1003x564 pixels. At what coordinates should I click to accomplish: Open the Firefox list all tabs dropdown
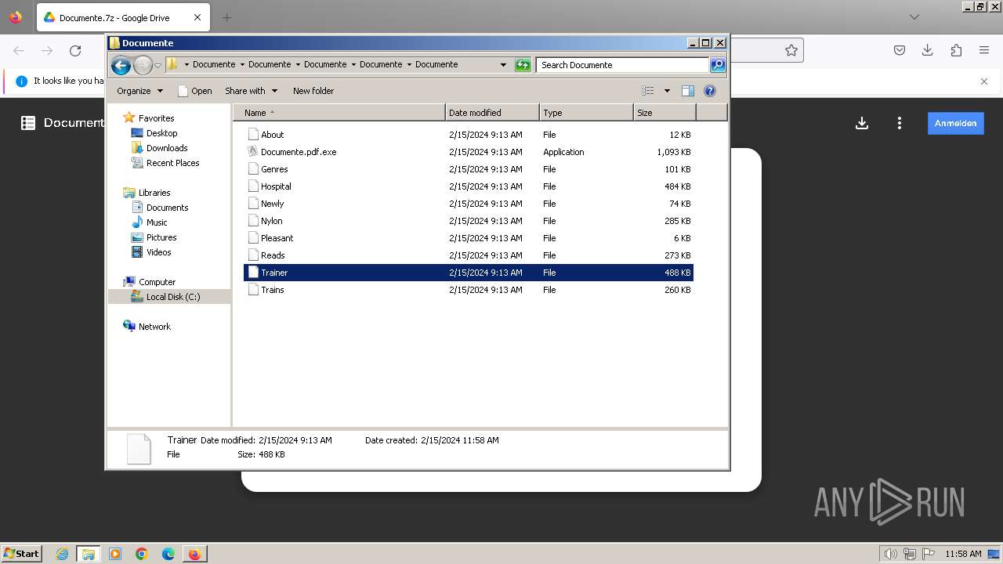(x=914, y=17)
